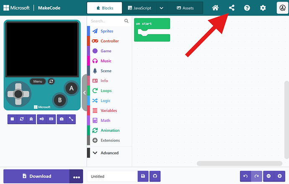This screenshot has width=289, height=184.
Task: Open the Game block category
Action: pos(109,51)
